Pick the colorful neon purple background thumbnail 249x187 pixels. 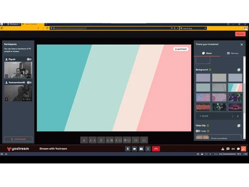point(235,97)
